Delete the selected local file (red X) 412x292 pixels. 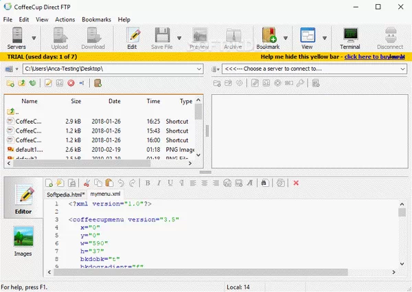point(71,83)
